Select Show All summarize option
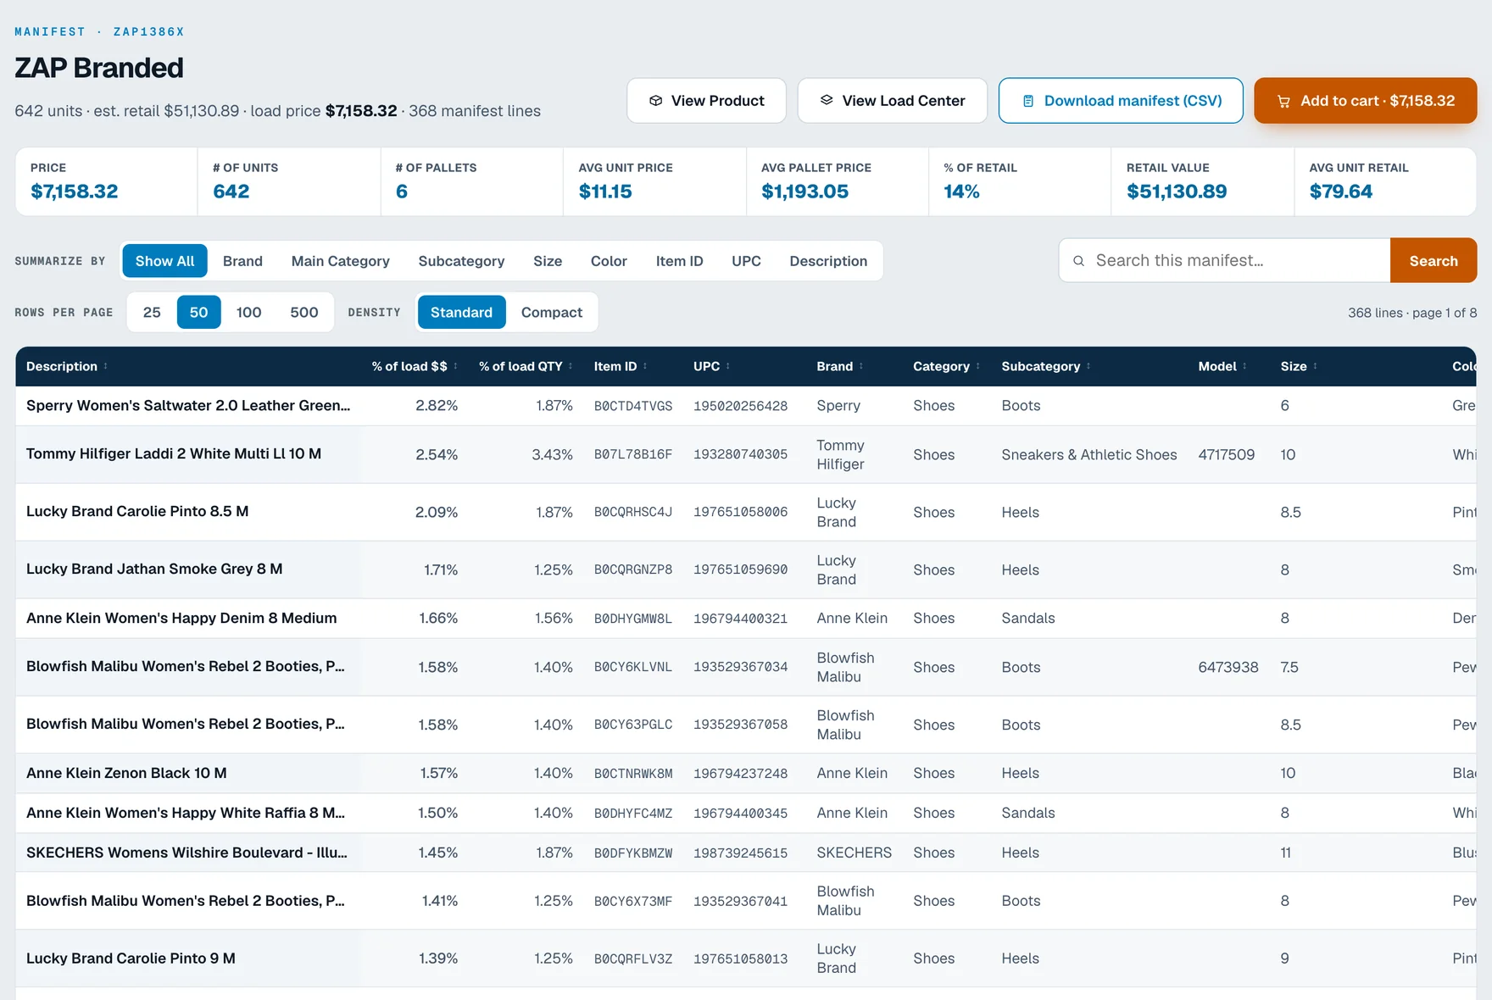 point(164,261)
